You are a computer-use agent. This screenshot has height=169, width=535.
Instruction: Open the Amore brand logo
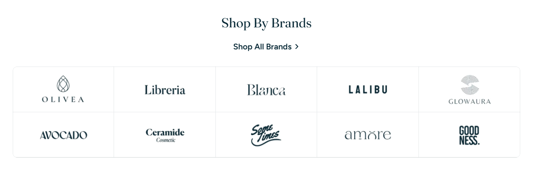click(x=368, y=135)
